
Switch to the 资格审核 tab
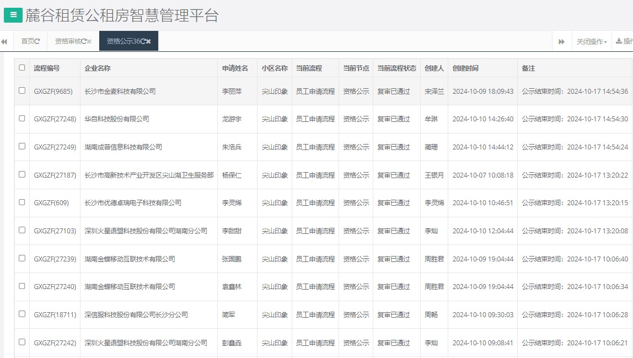point(69,40)
